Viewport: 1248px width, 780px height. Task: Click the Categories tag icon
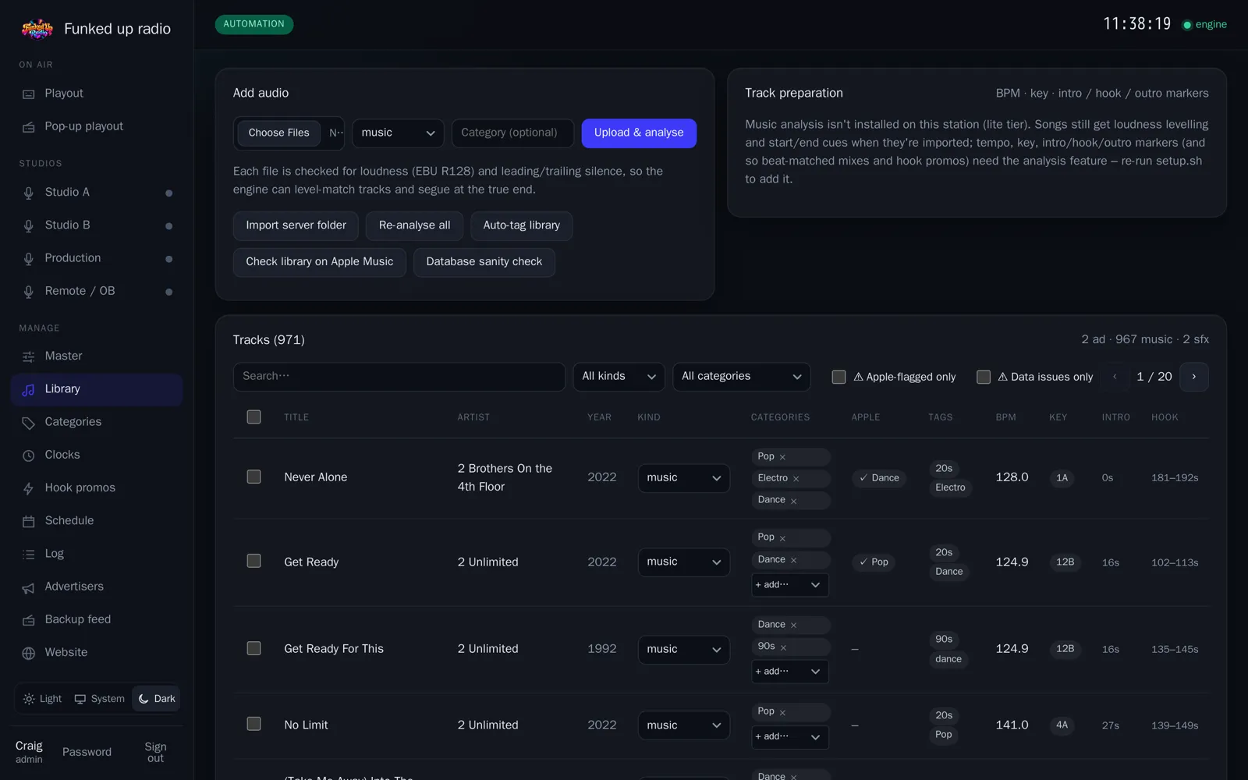tap(29, 422)
